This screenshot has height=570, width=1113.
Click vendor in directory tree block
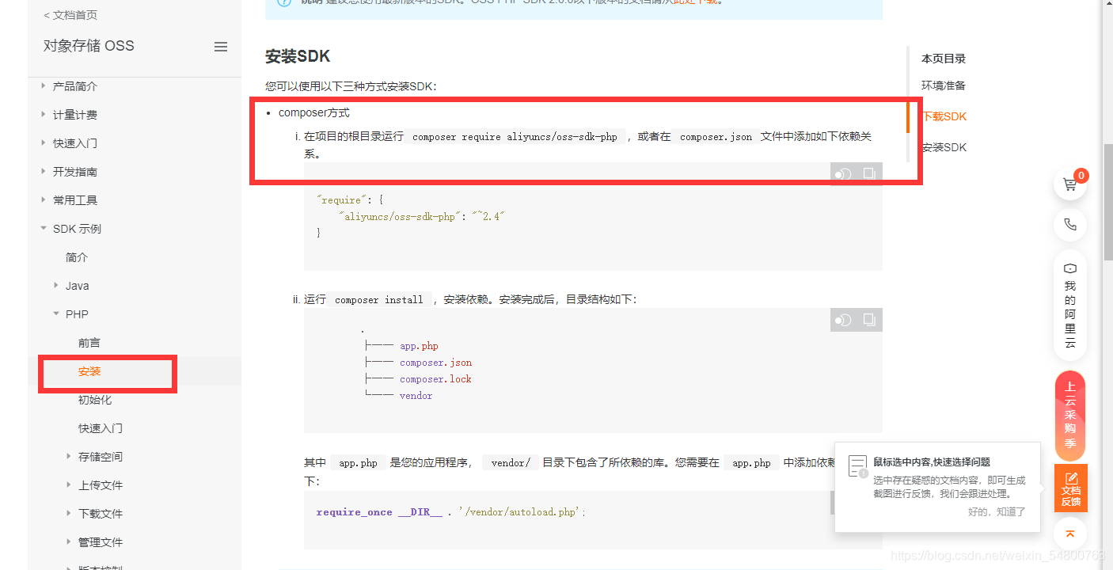click(x=416, y=396)
